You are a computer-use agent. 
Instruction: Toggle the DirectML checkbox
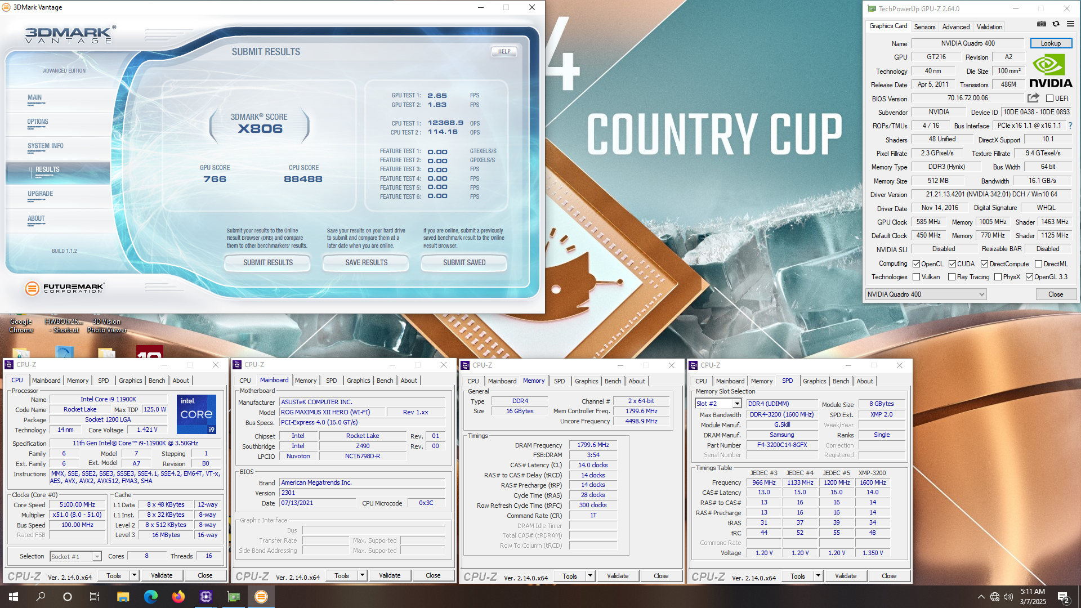[1038, 263]
